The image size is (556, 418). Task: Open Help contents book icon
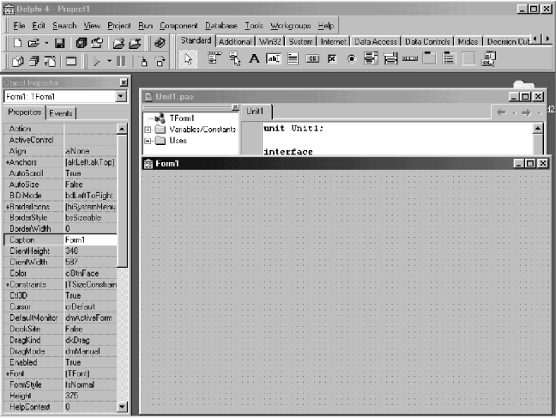click(160, 43)
